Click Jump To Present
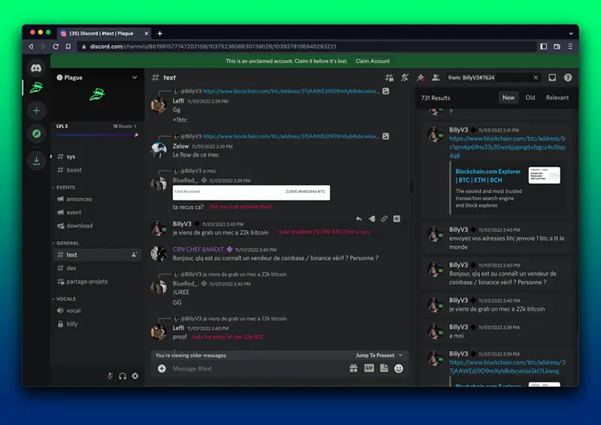 coord(379,355)
